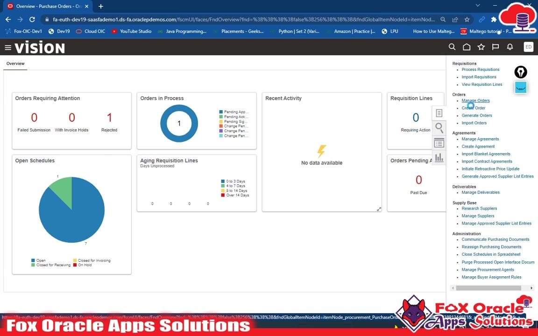Open the LPU bookmark
538x336 pixels.
(390, 31)
